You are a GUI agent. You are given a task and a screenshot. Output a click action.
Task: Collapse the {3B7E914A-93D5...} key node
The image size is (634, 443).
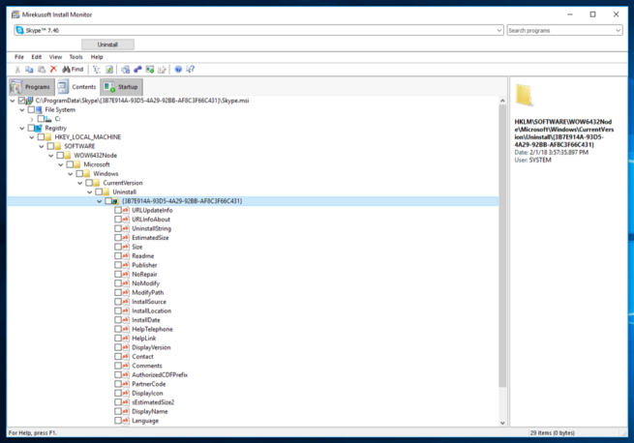(x=100, y=201)
